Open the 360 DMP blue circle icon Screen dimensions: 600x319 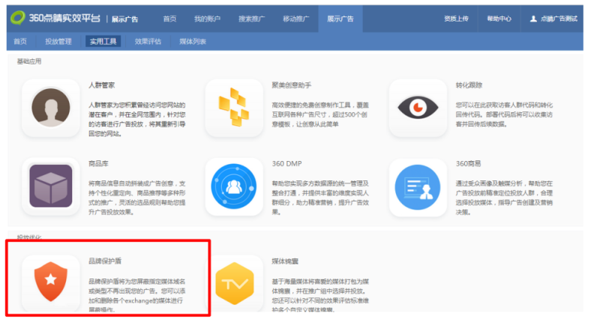coord(234,186)
